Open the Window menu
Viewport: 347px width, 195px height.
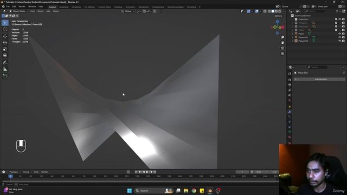pos(32,6)
